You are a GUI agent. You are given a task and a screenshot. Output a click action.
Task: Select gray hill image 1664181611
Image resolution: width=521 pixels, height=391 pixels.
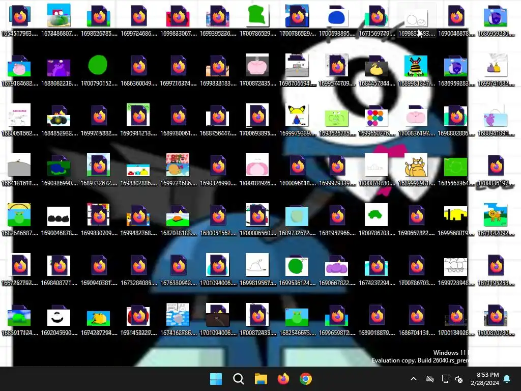(20, 170)
